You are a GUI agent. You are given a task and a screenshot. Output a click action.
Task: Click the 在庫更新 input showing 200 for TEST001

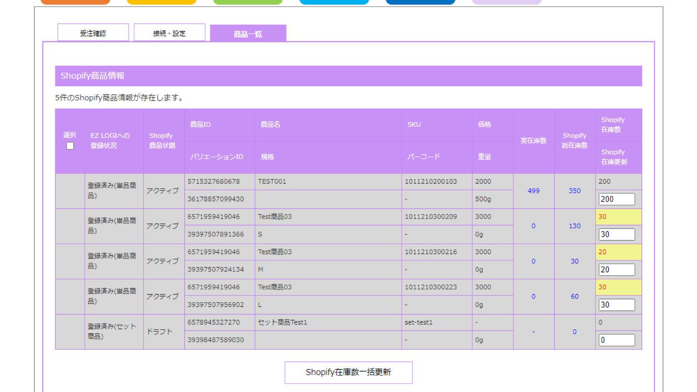tap(616, 199)
